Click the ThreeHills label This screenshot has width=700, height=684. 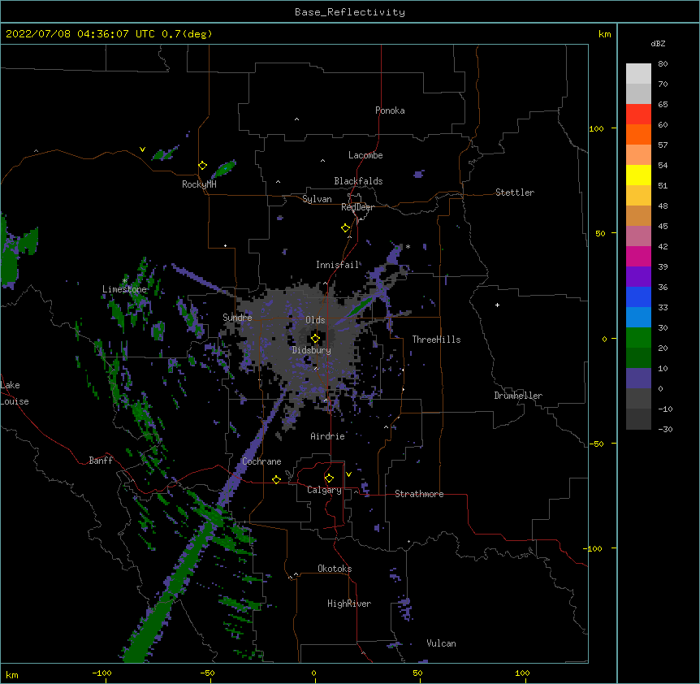(x=436, y=340)
